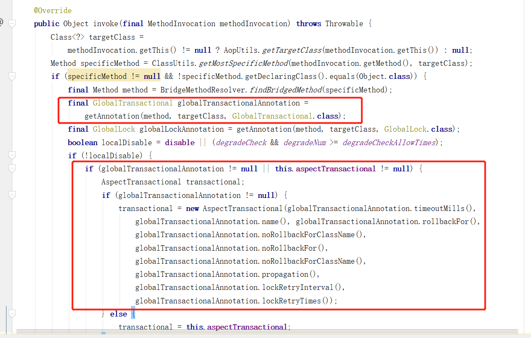Collapse the 'if (!localDisable)' block fold marker

pos(12,155)
